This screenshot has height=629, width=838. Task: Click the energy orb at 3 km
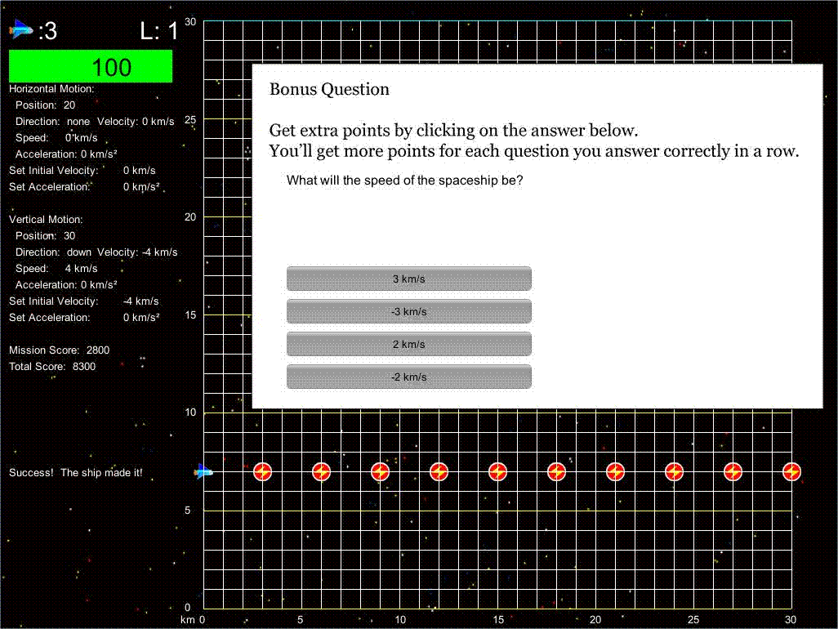point(262,472)
